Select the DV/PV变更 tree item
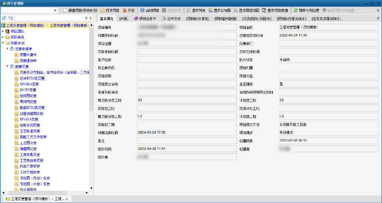 28,90
